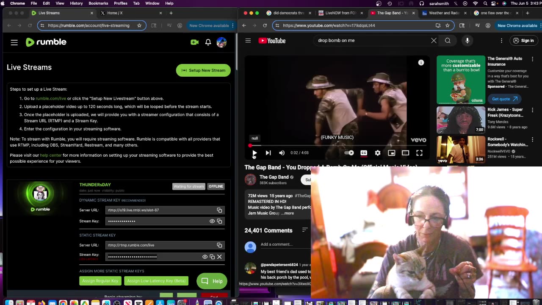The height and width of the screenshot is (305, 542).
Task: Reveal the static Stream Key eye icon
Action: click(x=205, y=257)
